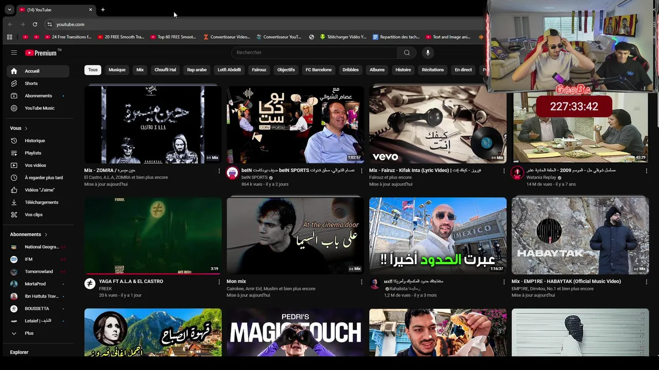Select the FC Barcelone filter chip
Image resolution: width=659 pixels, height=370 pixels.
[319, 70]
